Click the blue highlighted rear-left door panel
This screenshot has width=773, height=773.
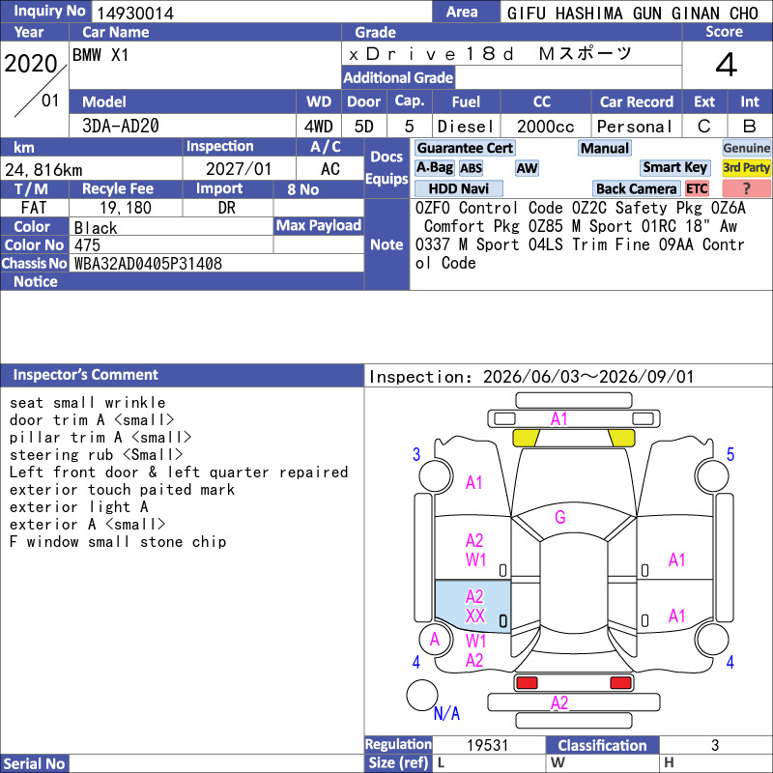[x=472, y=607]
